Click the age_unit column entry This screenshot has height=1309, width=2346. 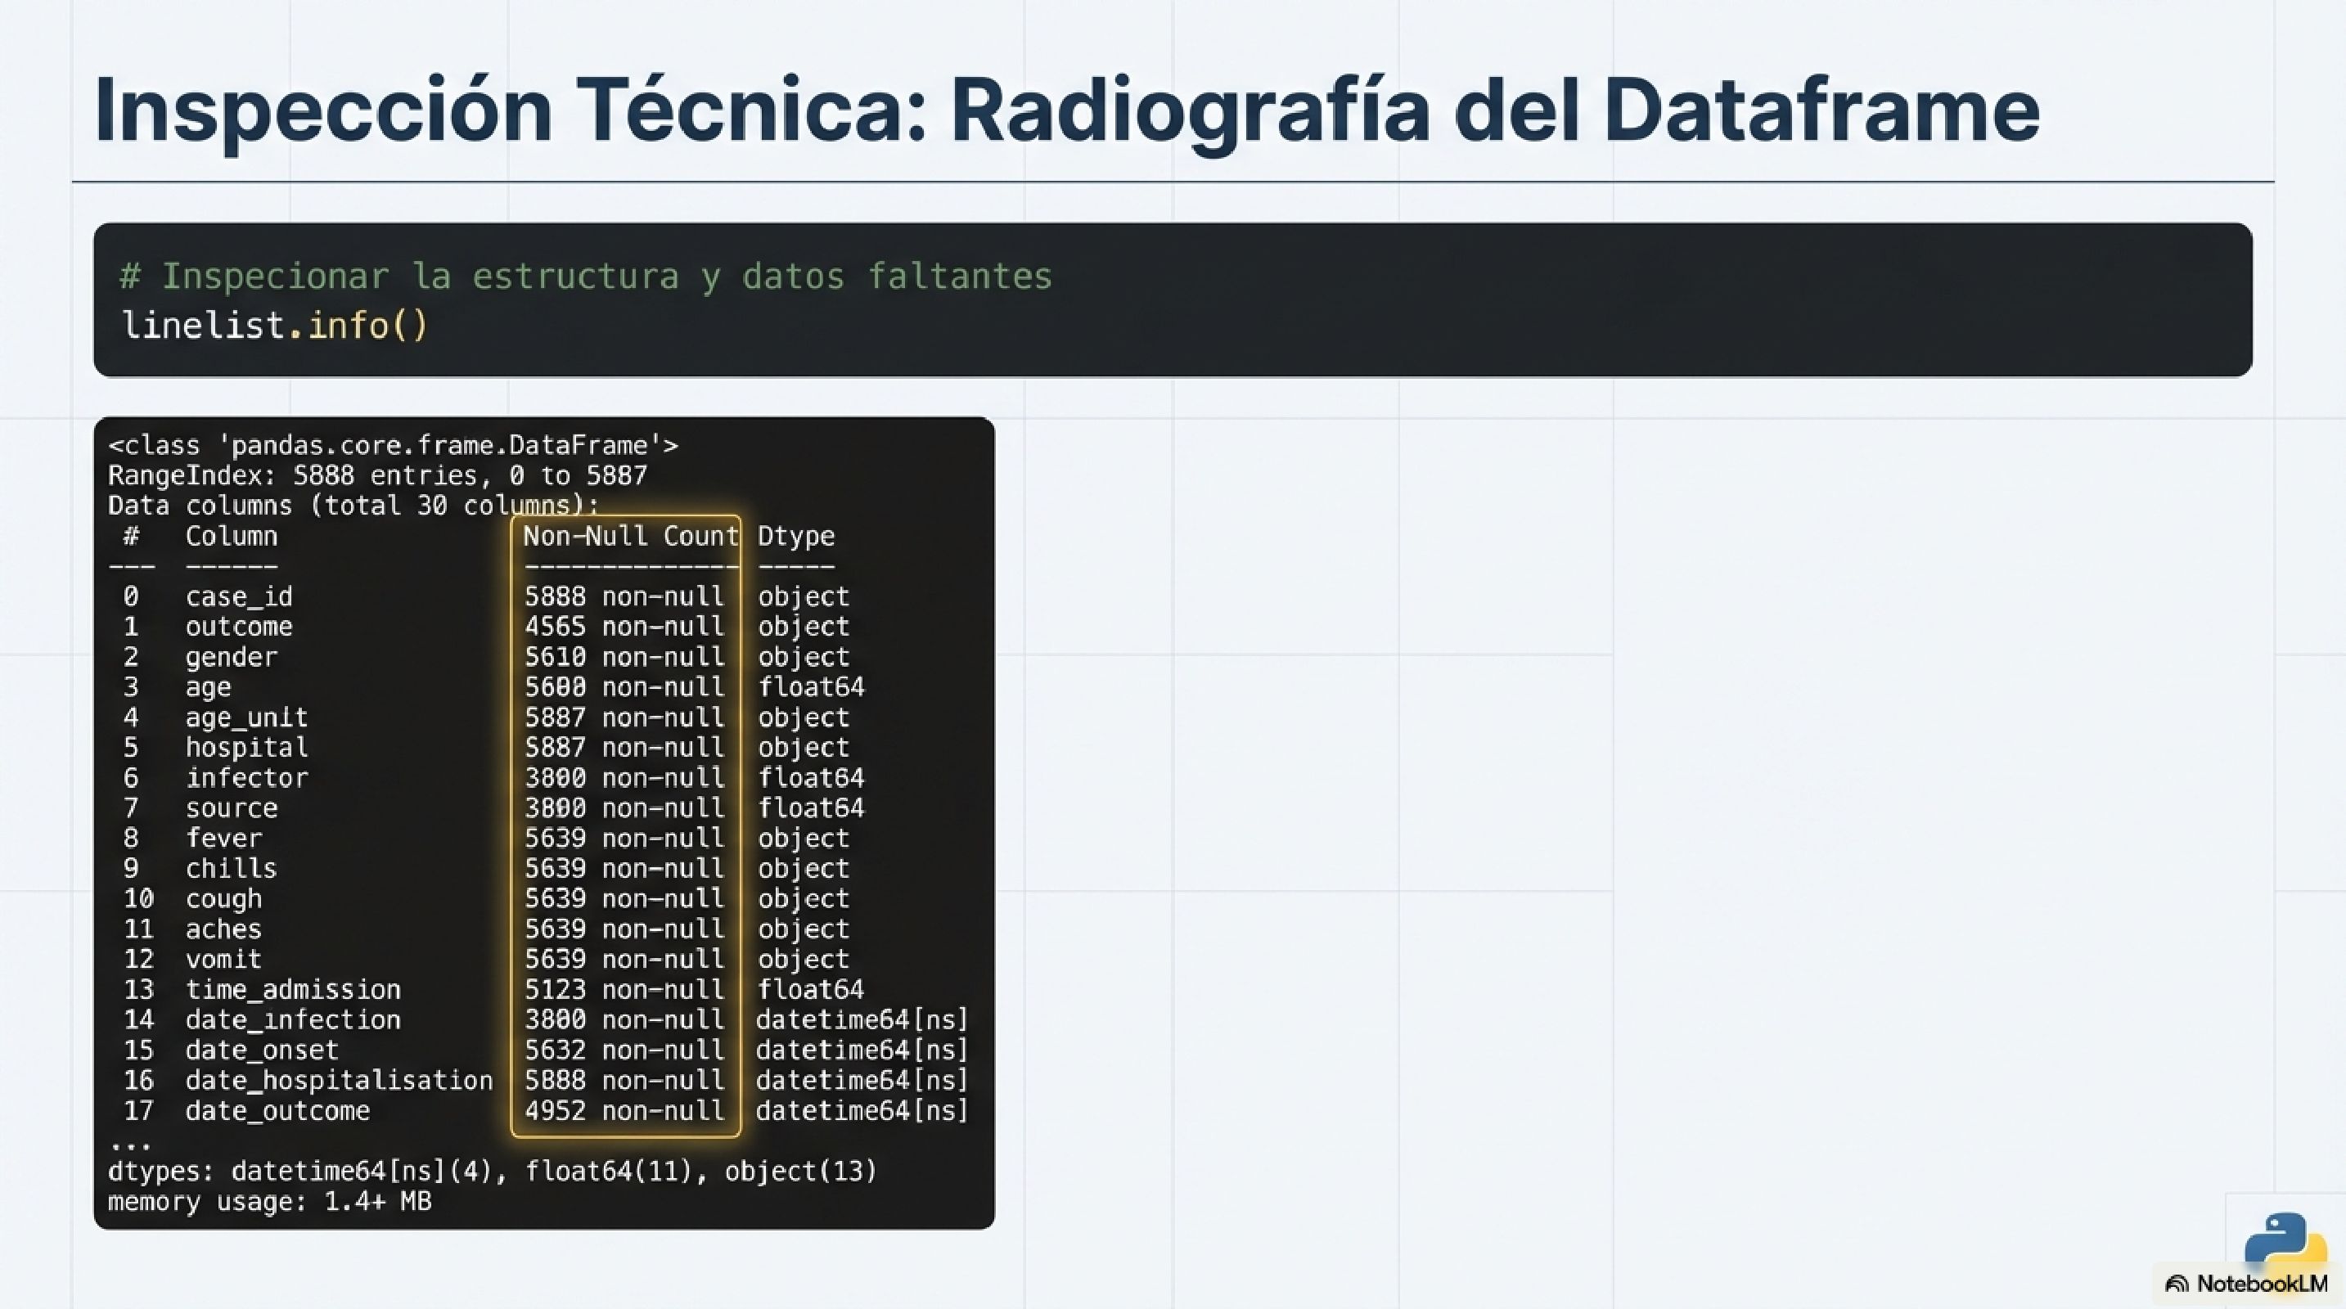247,717
